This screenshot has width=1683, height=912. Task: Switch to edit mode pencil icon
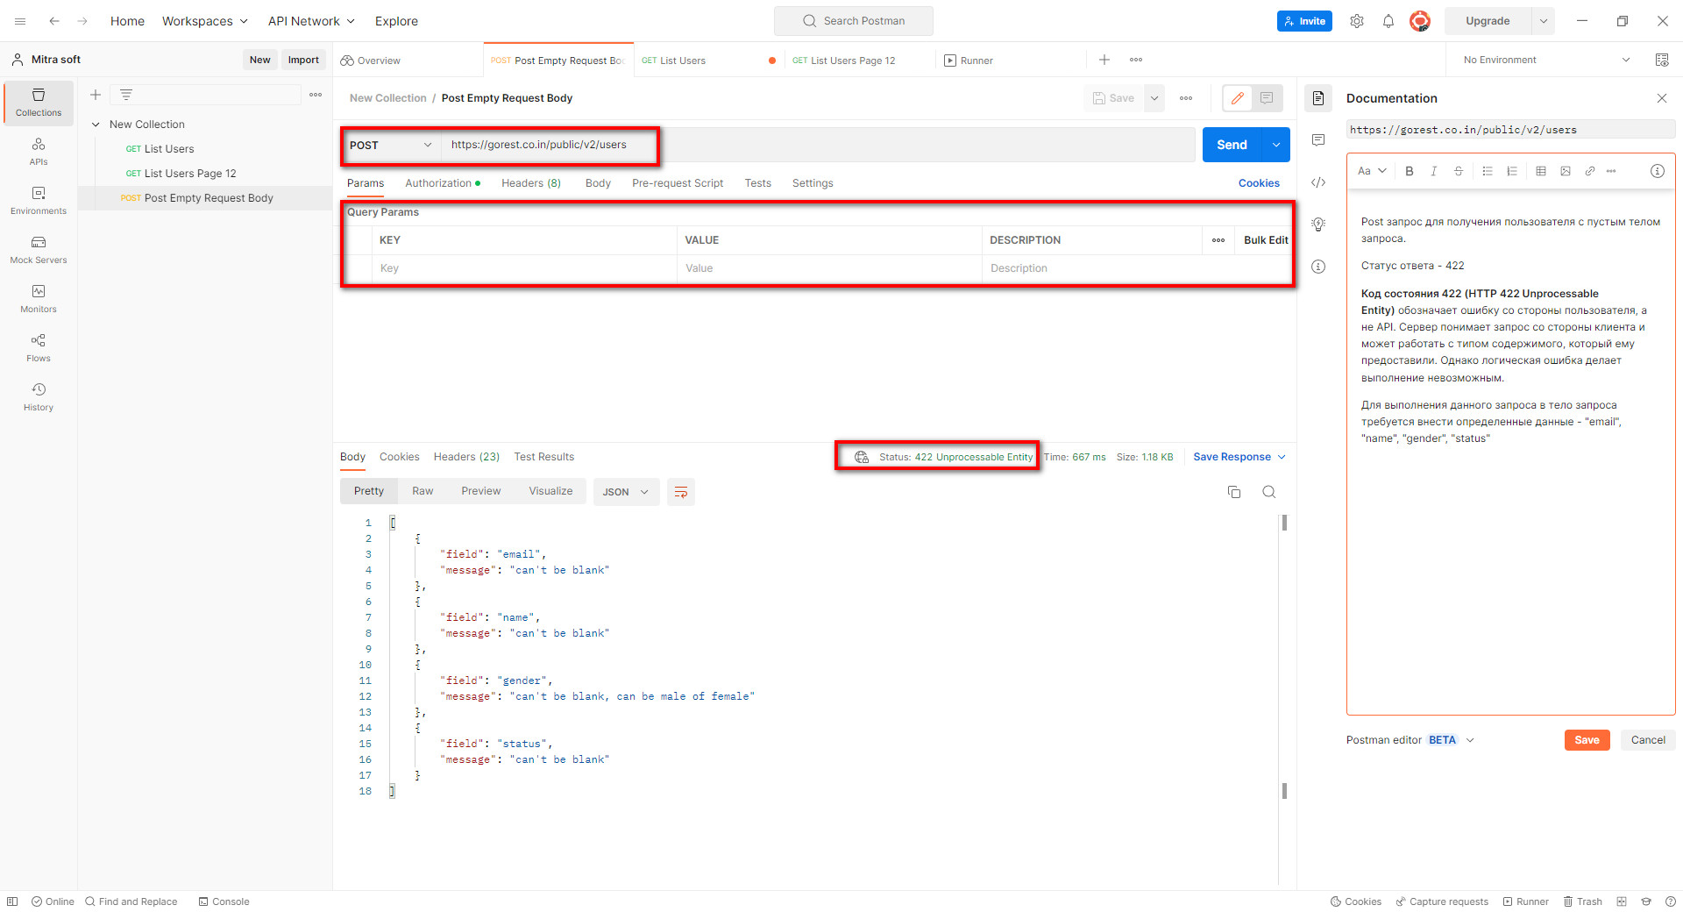point(1238,98)
